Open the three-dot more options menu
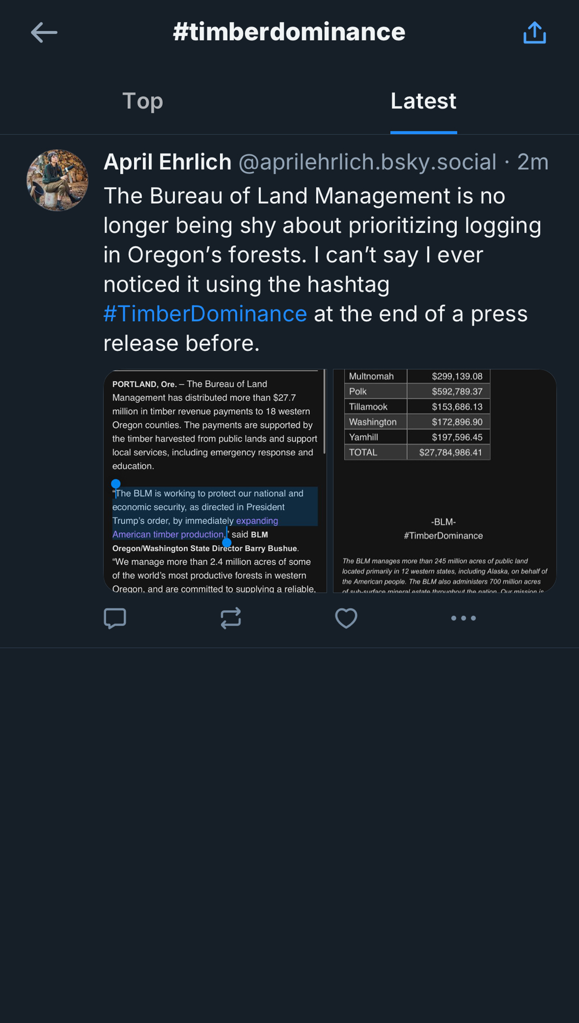The image size is (579, 1023). (463, 618)
